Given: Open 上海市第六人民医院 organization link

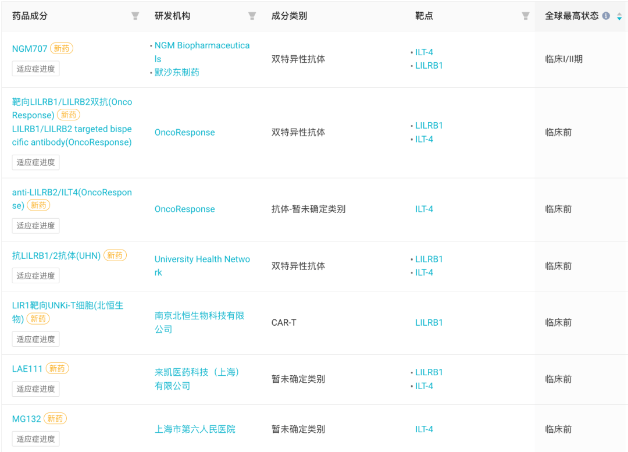Looking at the screenshot, I should pyautogui.click(x=195, y=429).
